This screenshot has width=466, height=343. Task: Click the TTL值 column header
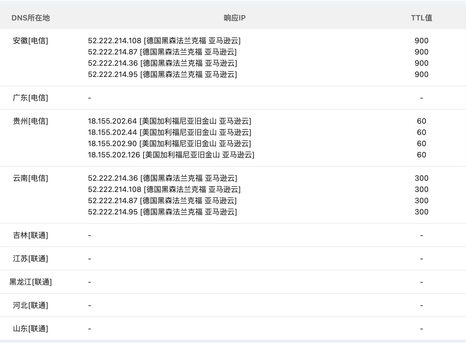(x=421, y=18)
